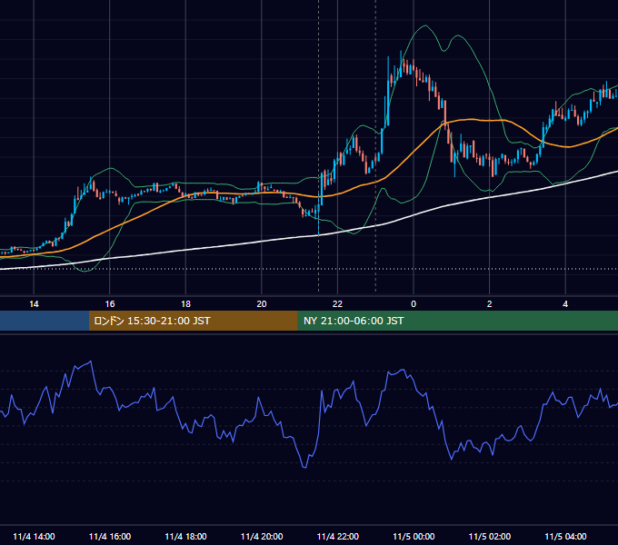Click the 11/4 18:00 time label
Viewport: 618px width, 545px height.
(x=185, y=536)
